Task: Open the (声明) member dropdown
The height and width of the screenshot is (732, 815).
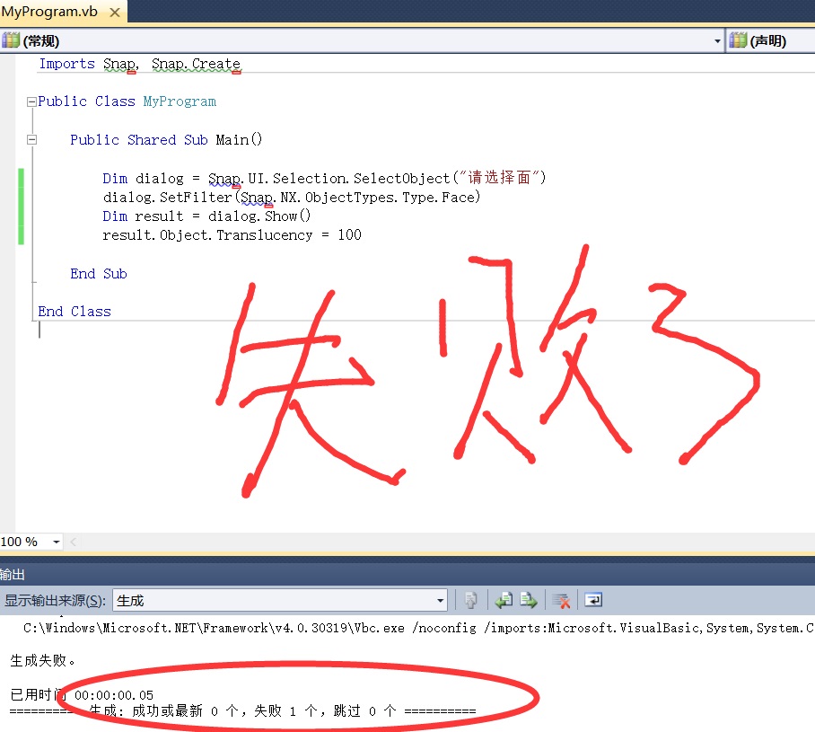Action: pos(770,41)
